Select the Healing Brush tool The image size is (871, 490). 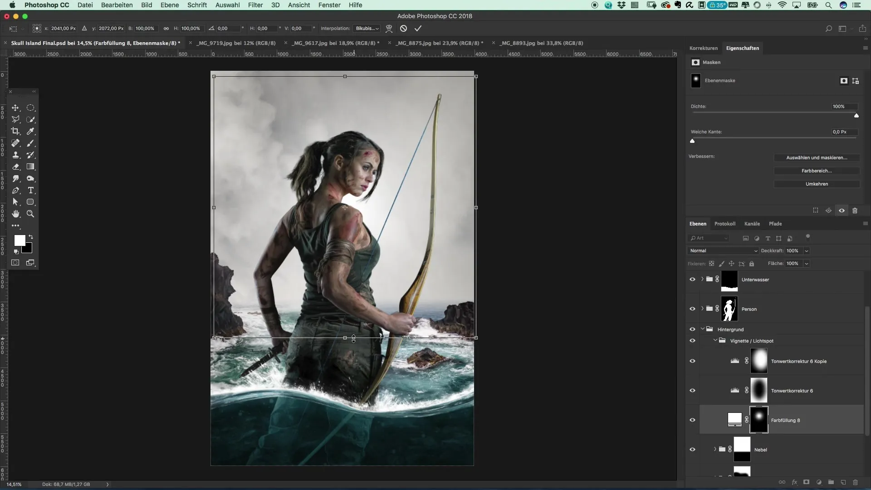click(x=15, y=143)
